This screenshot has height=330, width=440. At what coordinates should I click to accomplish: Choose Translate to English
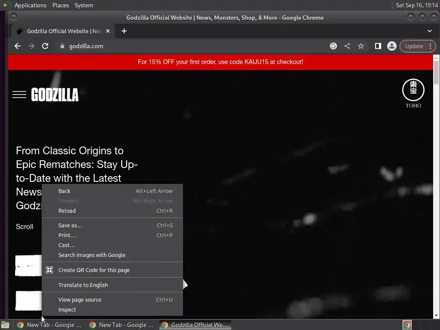click(112, 285)
